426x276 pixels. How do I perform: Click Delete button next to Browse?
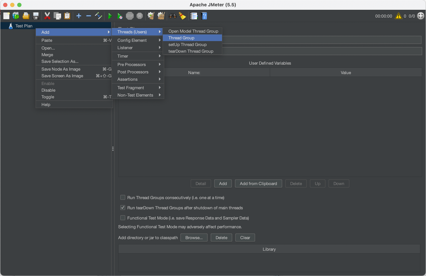tap(221, 238)
